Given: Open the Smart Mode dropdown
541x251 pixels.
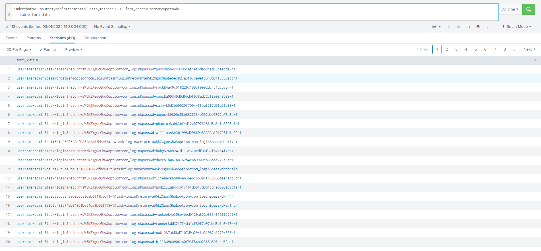Looking at the screenshot, I should tap(517, 27).
